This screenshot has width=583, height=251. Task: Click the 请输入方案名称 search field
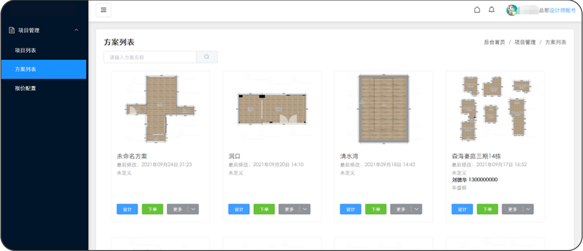150,57
